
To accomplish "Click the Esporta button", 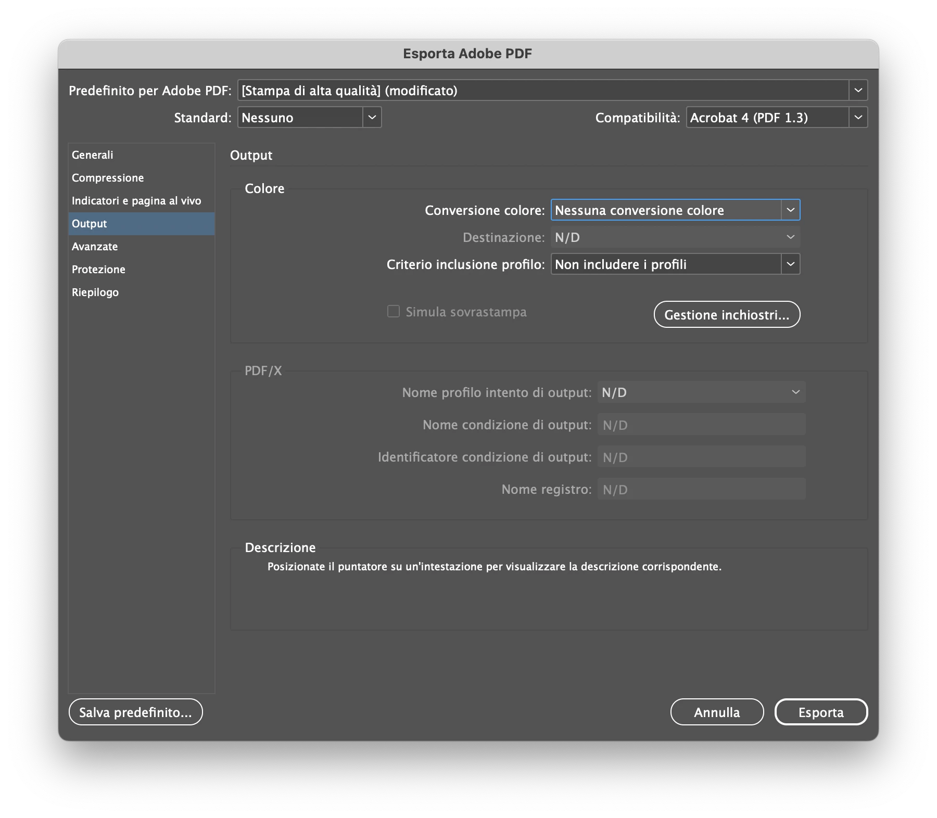I will coord(821,712).
